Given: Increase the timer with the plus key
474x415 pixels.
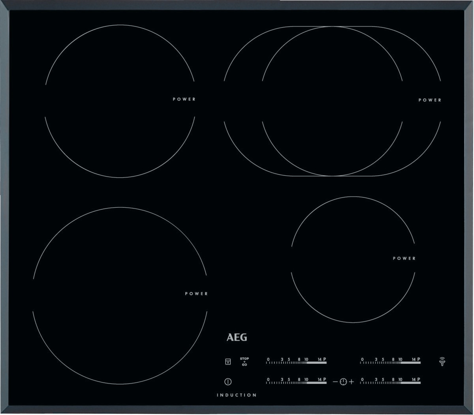Looking at the screenshot, I should [352, 382].
